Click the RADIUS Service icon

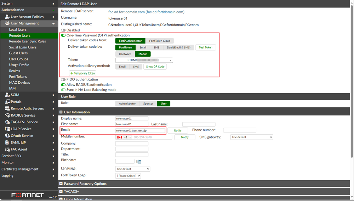point(7,116)
